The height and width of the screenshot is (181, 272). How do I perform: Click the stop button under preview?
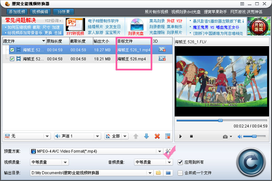coord(191,136)
